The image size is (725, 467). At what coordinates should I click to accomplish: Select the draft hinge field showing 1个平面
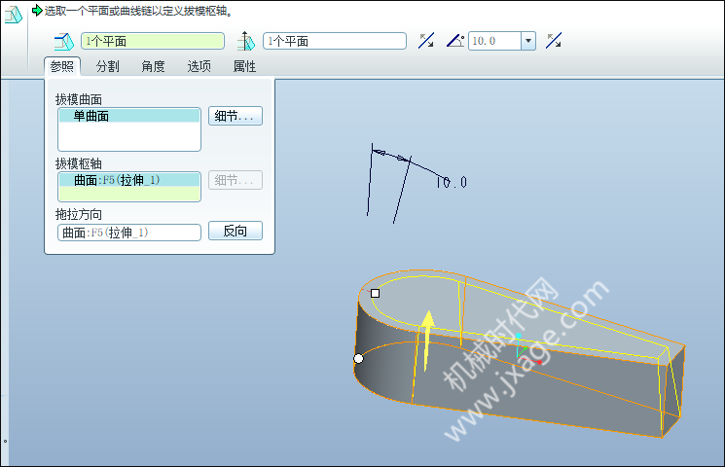click(x=153, y=41)
